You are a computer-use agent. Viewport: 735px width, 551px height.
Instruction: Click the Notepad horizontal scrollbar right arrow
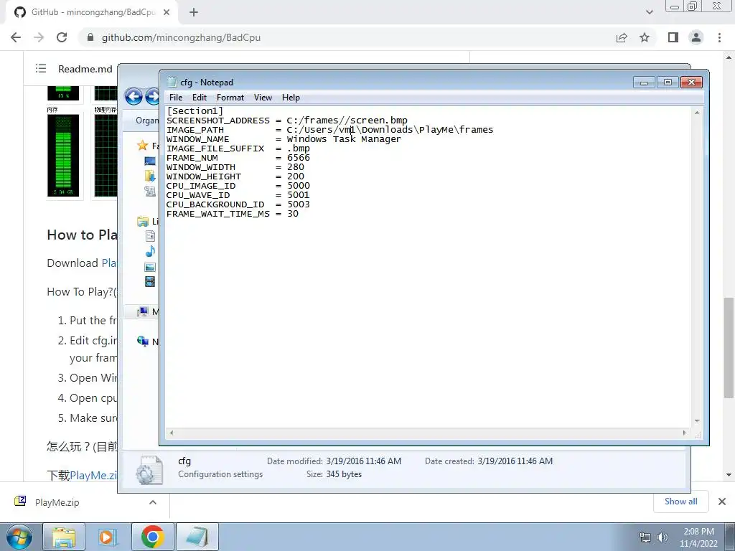[684, 433]
